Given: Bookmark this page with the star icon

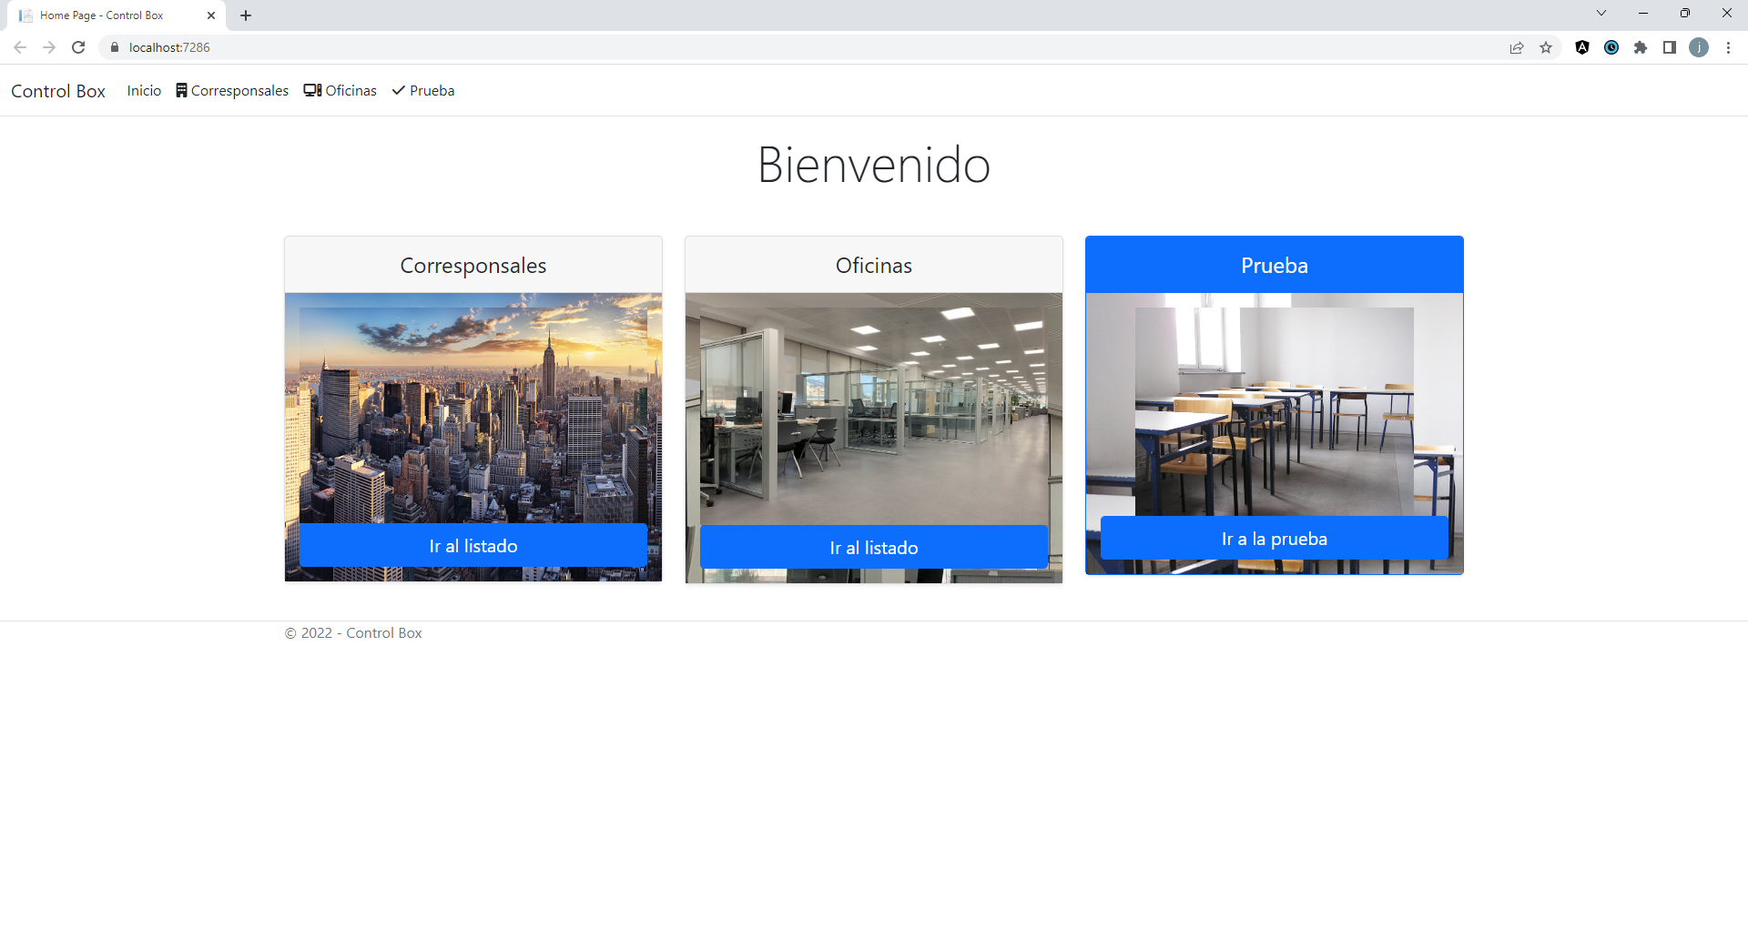Looking at the screenshot, I should [1546, 46].
